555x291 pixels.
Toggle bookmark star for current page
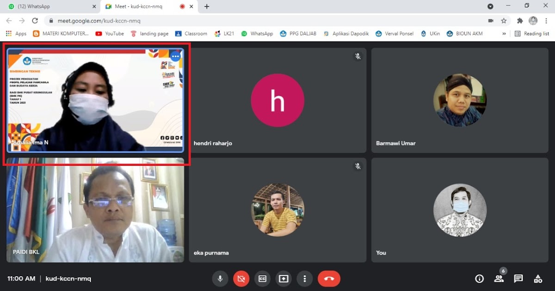pyautogui.click(x=504, y=20)
